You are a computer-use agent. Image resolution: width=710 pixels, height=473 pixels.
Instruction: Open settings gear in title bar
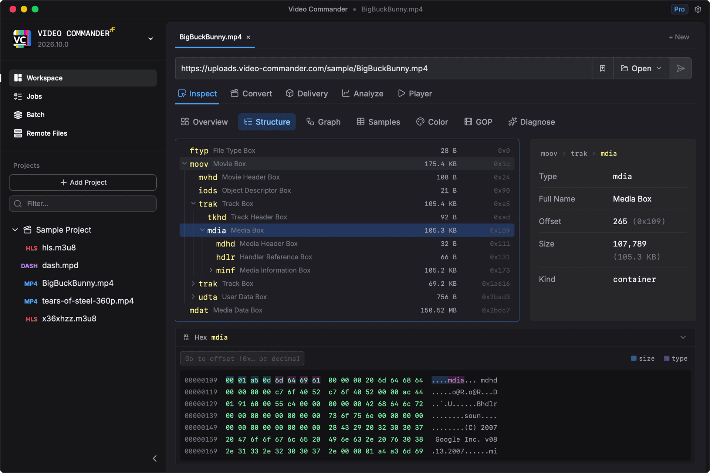point(698,9)
